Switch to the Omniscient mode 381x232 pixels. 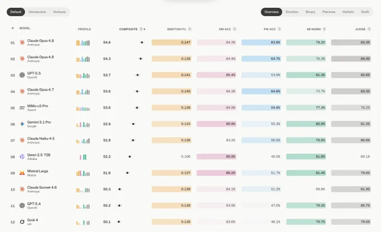pyautogui.click(x=37, y=12)
